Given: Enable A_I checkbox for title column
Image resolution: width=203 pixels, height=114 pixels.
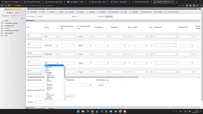Looking at the screenshot, I should tap(151, 46).
